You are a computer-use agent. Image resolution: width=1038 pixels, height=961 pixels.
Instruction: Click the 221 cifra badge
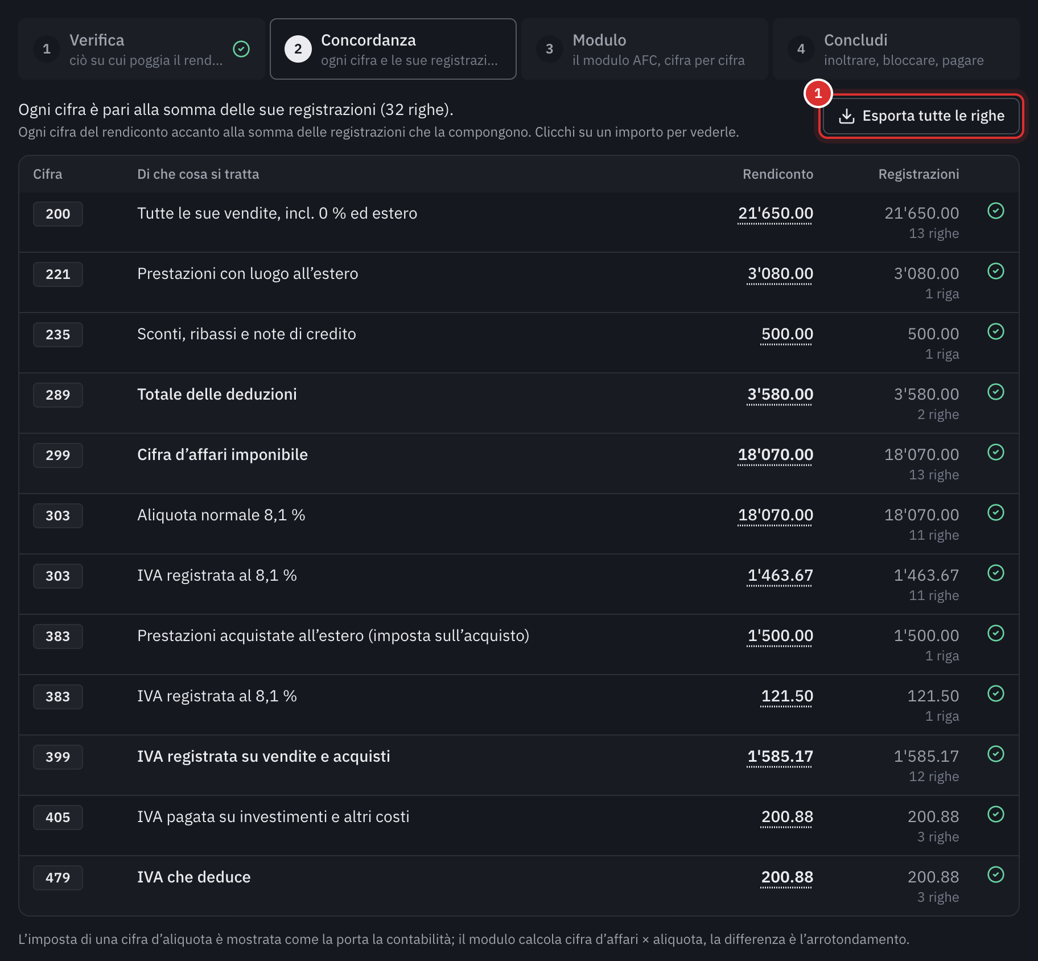point(58,274)
